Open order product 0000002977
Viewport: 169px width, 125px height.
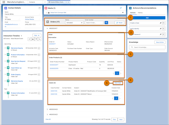click(x=54, y=65)
